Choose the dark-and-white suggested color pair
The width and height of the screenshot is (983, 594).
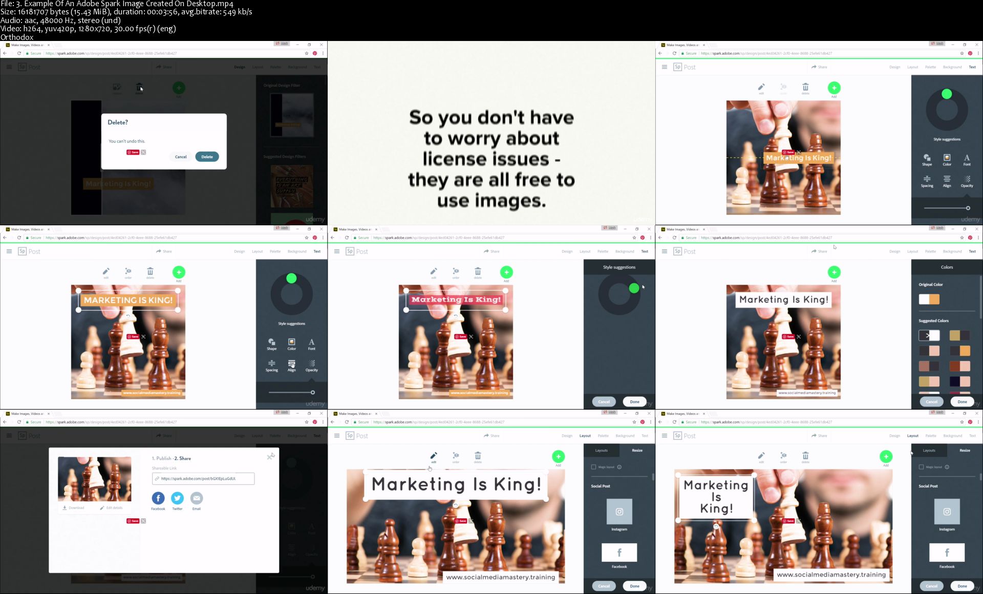929,335
